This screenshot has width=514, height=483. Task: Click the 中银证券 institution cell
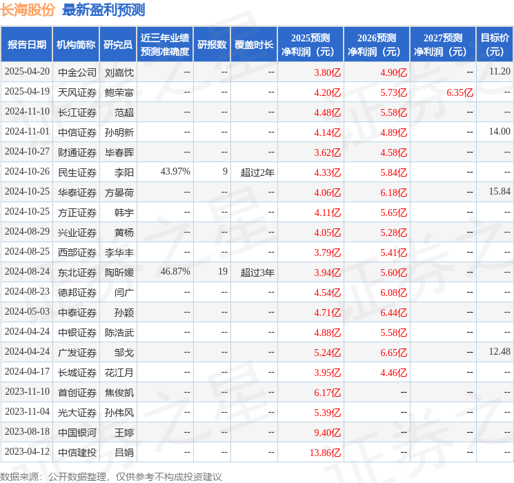77,333
